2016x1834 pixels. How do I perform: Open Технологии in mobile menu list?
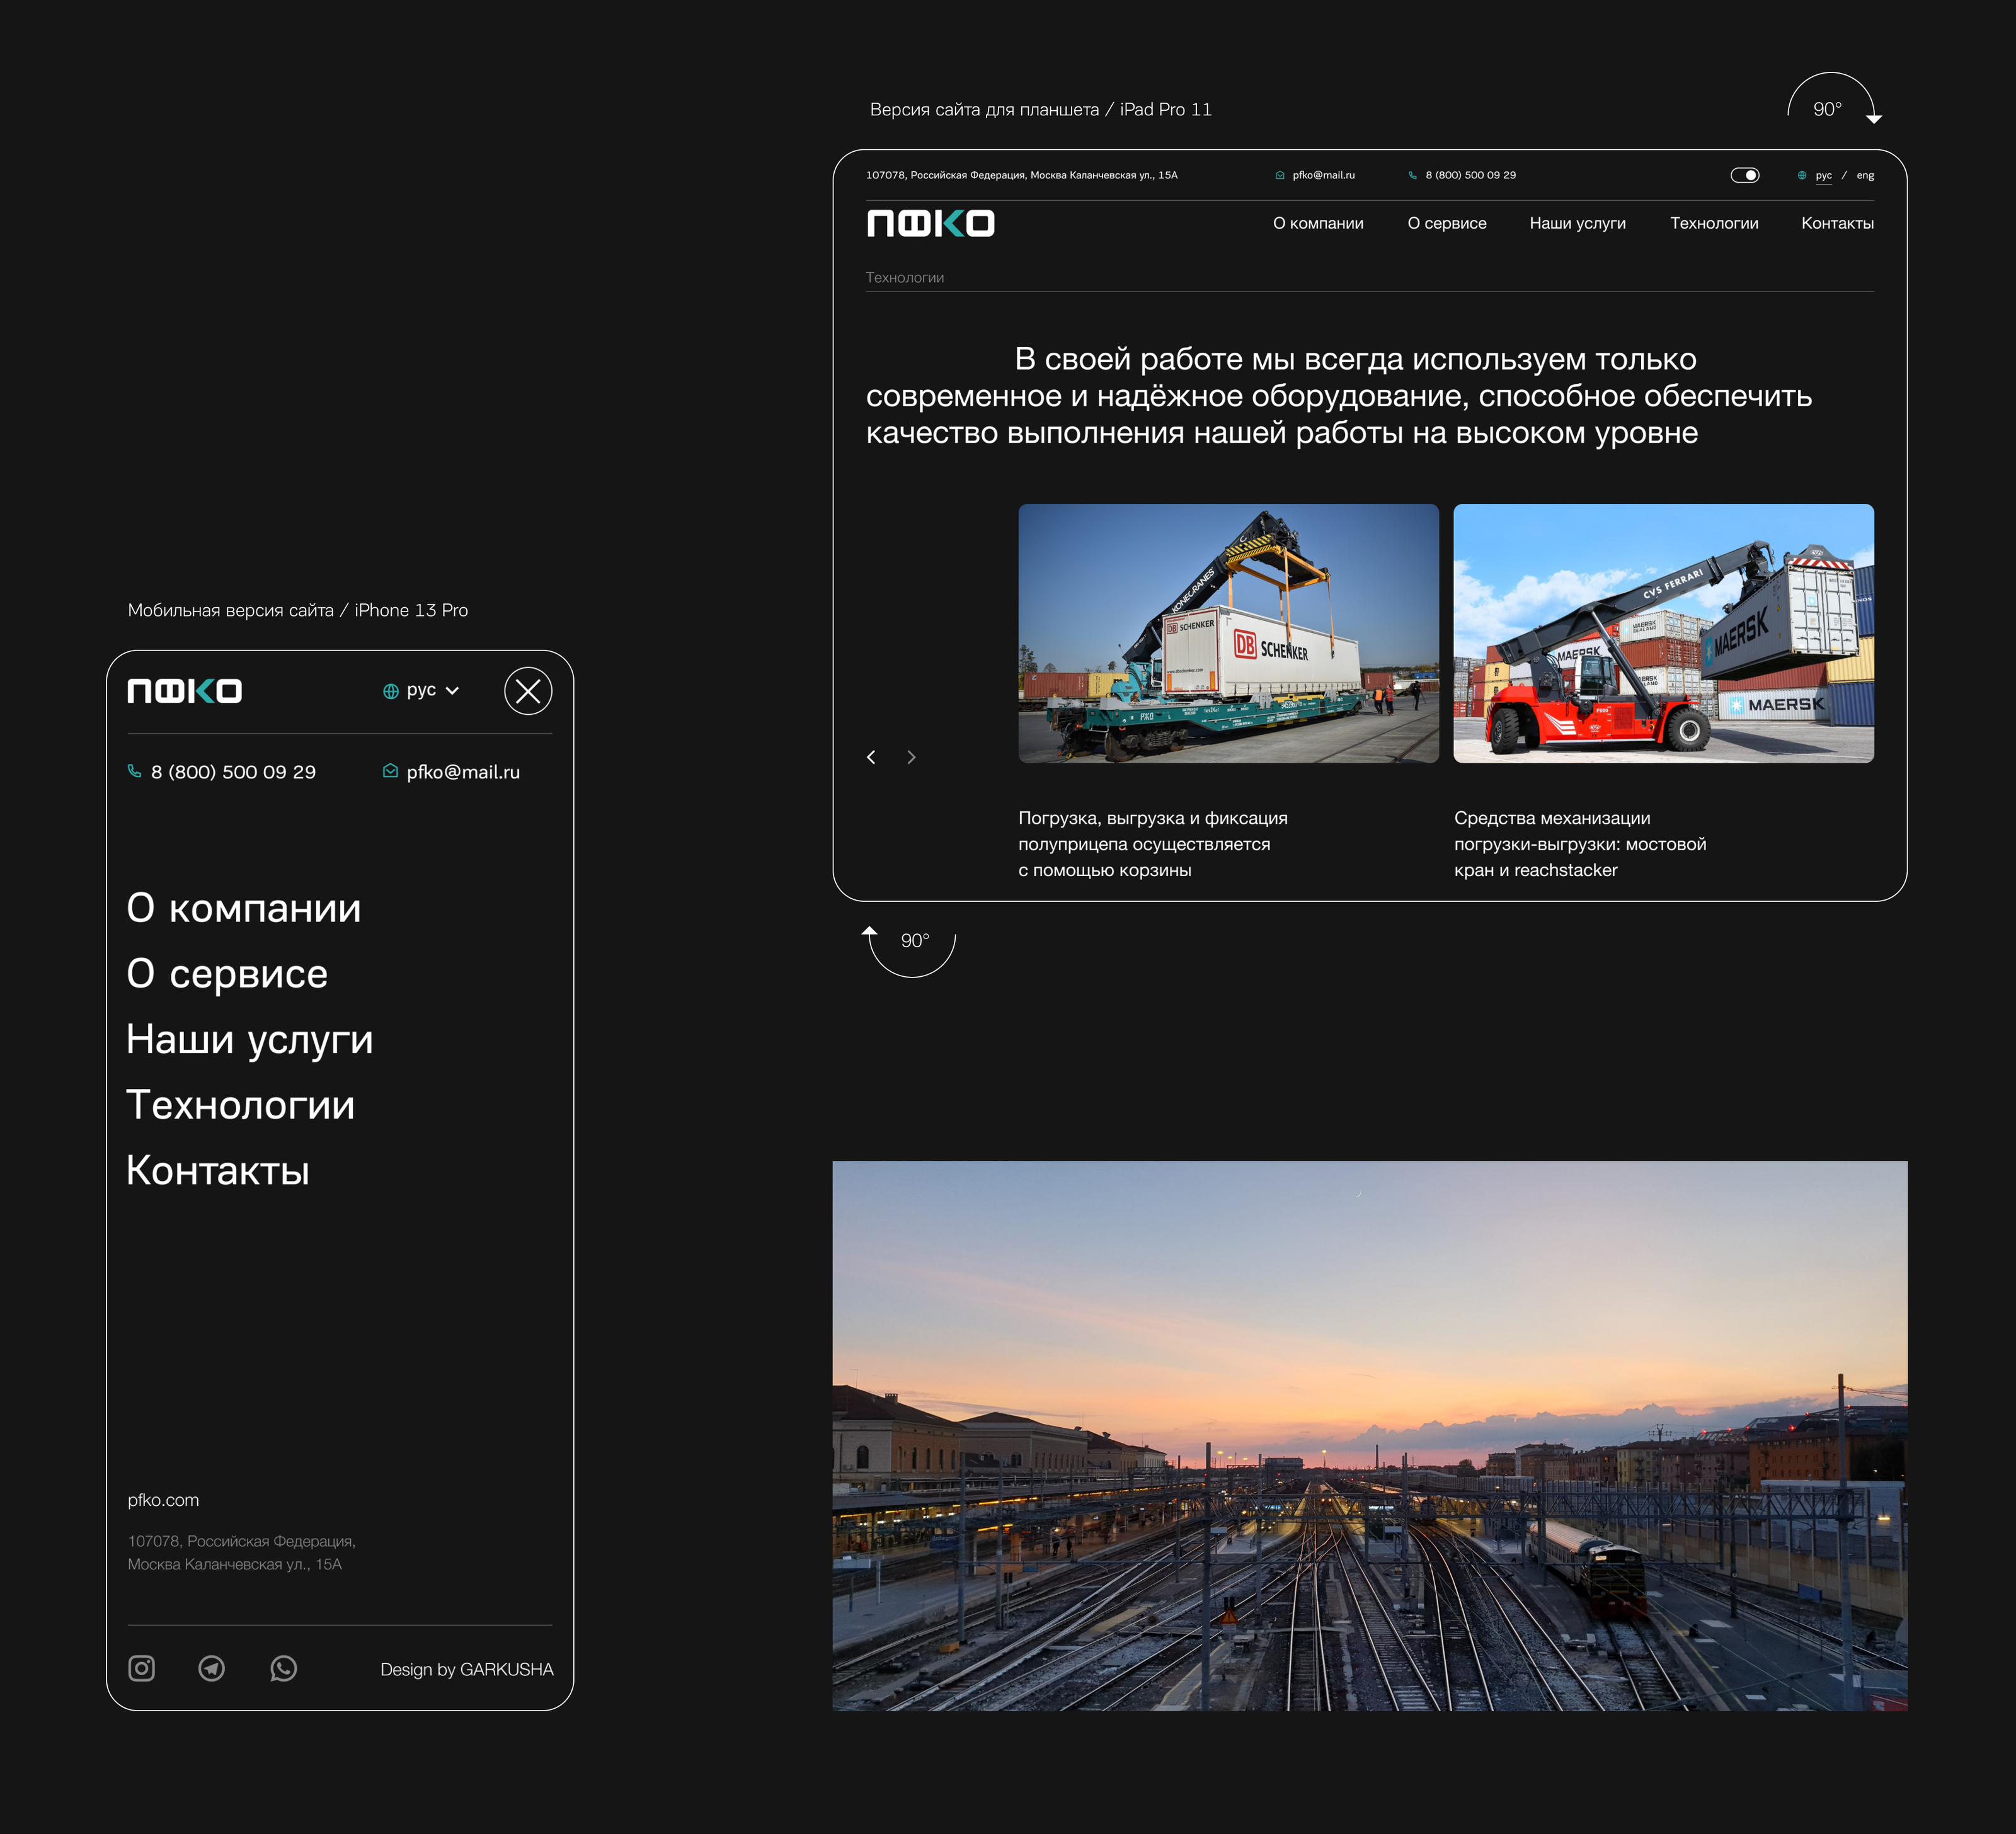click(x=240, y=1105)
